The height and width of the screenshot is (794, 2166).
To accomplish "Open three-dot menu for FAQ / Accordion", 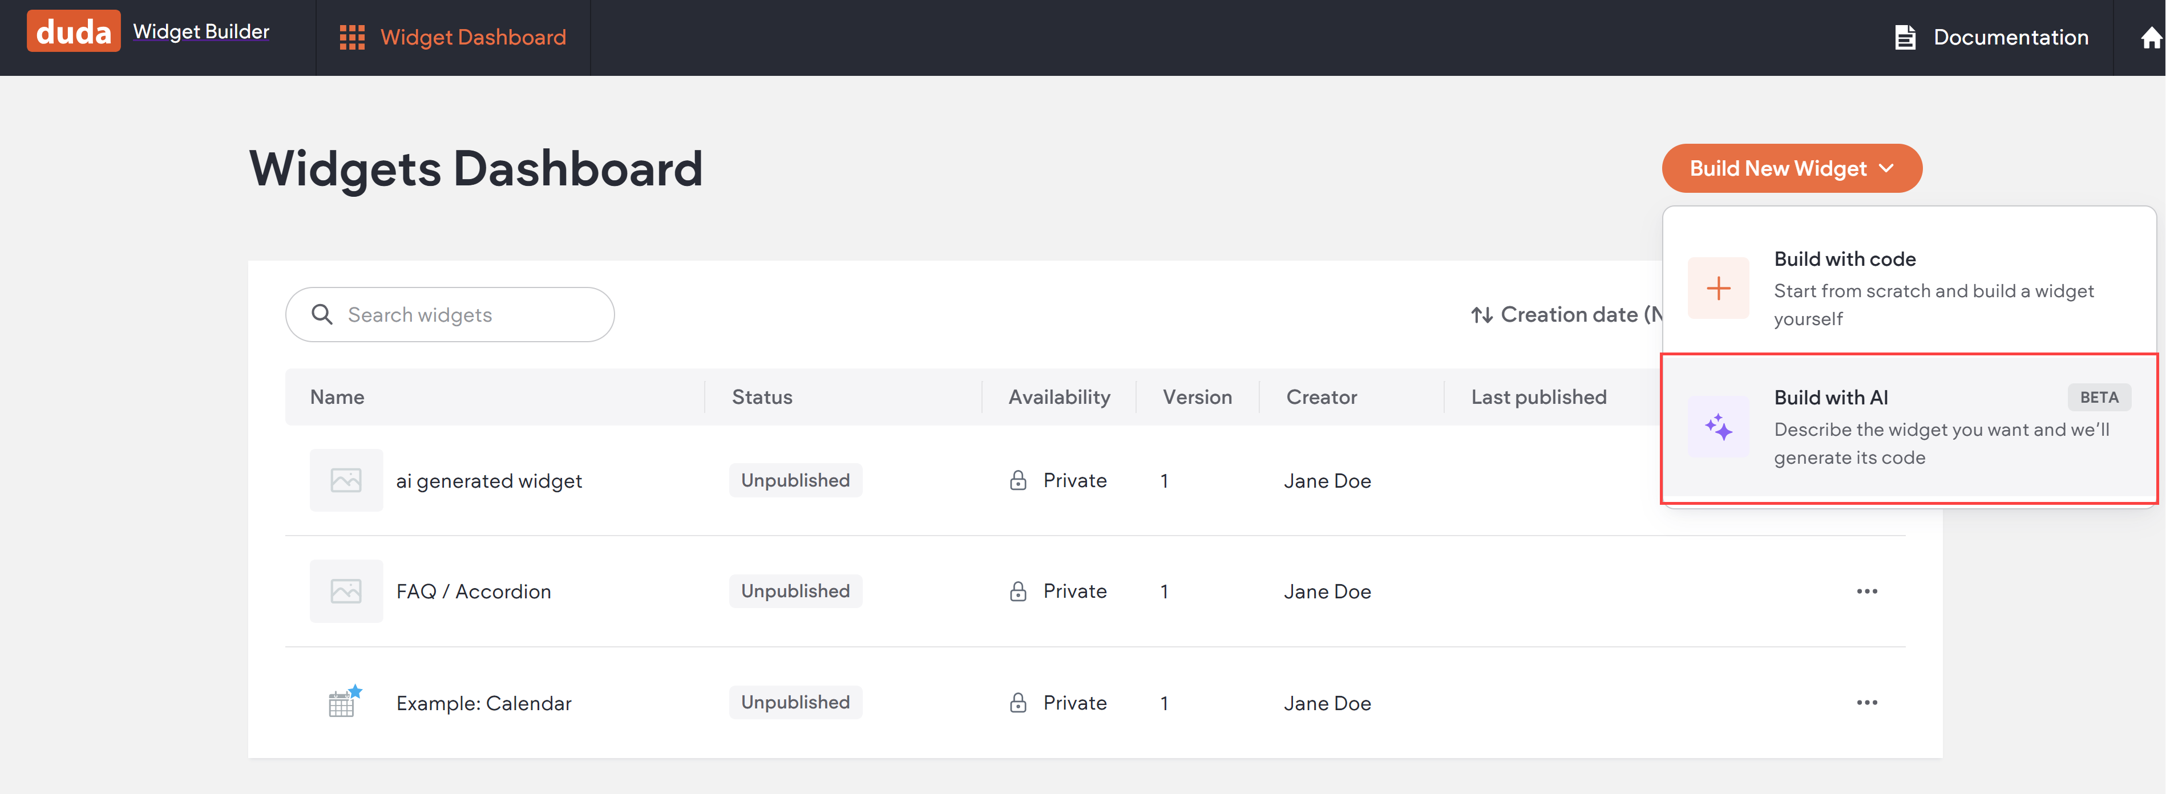I will click(1866, 592).
